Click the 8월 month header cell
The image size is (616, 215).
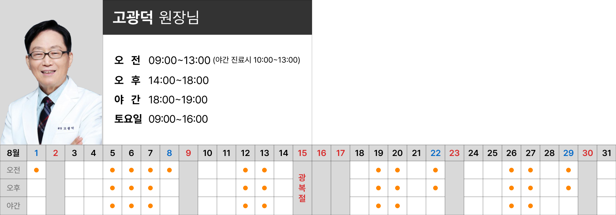coord(13,153)
